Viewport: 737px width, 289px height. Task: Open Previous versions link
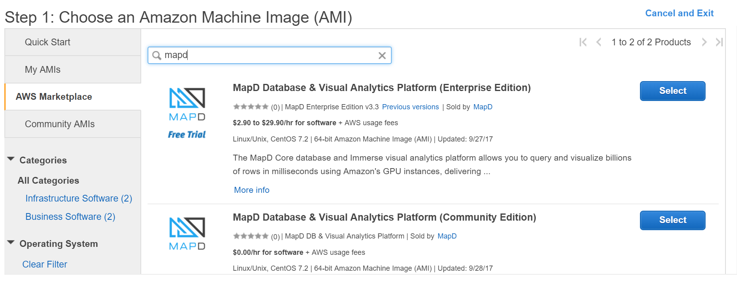coord(410,107)
